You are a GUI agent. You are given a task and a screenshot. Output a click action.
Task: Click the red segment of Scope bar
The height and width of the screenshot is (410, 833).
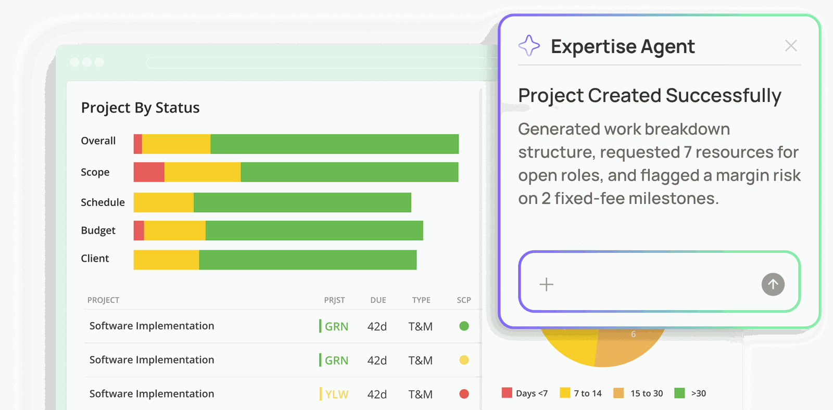click(149, 172)
